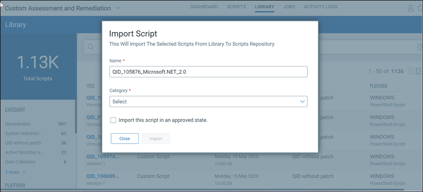
Task: Open the Category Select dropdown
Action: coord(208,101)
